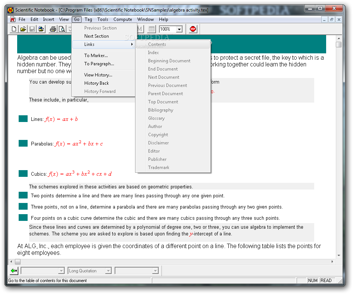Open the Insert menu
353x294 pixels.
[49, 19]
